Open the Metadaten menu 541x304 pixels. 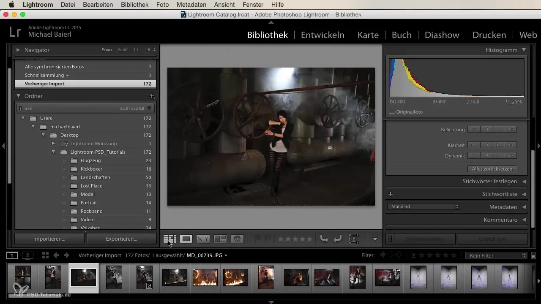[x=191, y=5]
